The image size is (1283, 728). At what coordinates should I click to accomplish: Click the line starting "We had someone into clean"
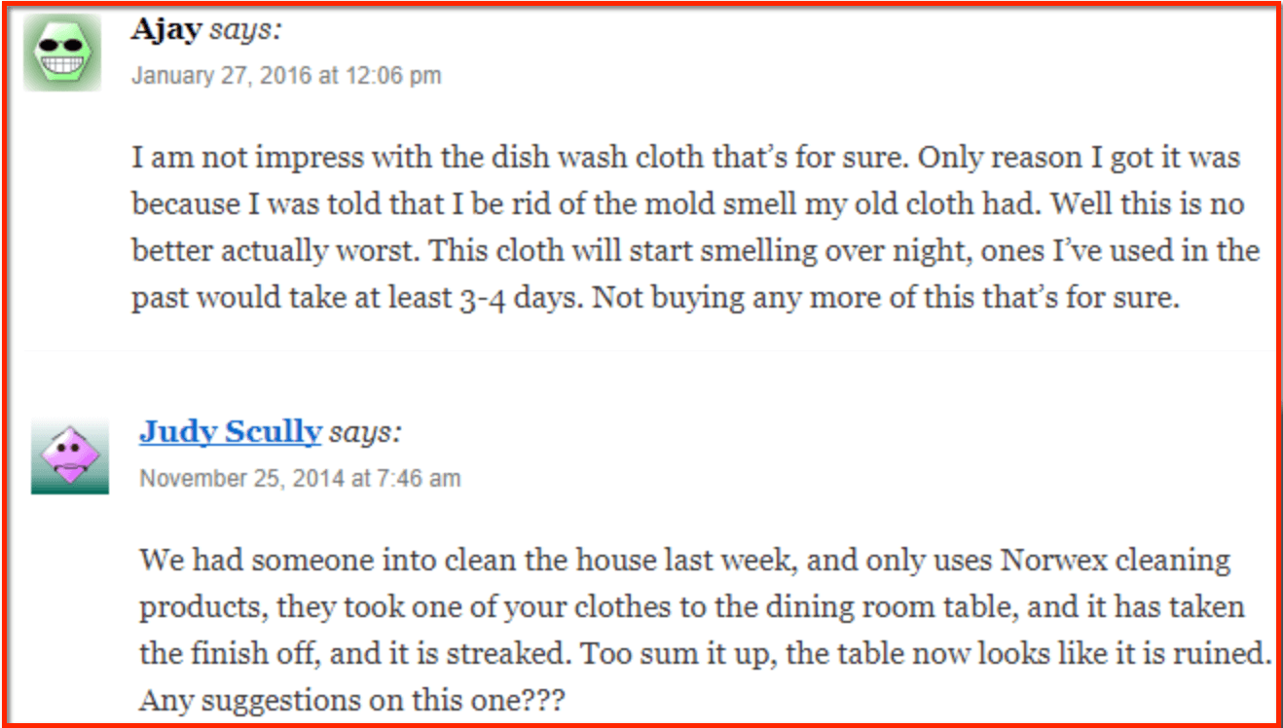point(684,561)
